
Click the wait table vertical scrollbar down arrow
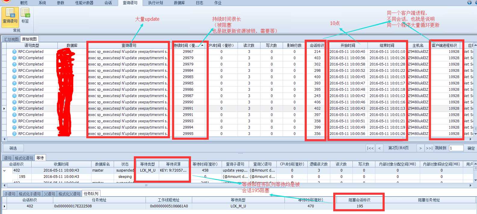[475, 180]
